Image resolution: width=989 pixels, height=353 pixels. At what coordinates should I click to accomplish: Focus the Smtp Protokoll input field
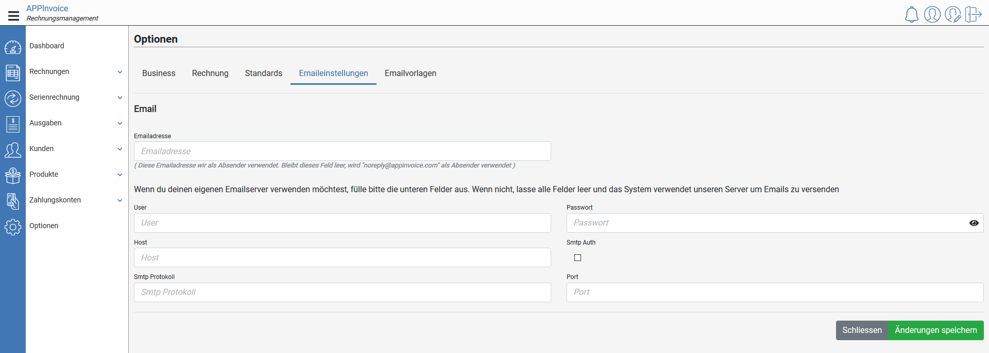click(342, 292)
